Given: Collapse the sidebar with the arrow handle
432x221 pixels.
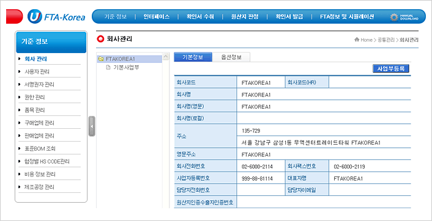Looking at the screenshot, I should (x=92, y=126).
